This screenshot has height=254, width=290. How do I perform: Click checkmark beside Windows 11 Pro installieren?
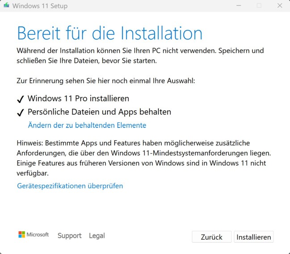point(21,99)
